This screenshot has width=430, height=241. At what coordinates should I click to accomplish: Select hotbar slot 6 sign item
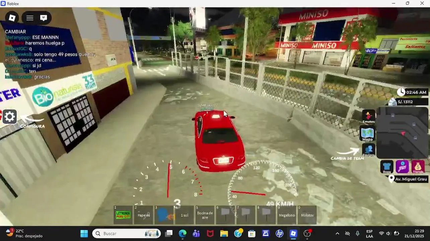(x=225, y=215)
